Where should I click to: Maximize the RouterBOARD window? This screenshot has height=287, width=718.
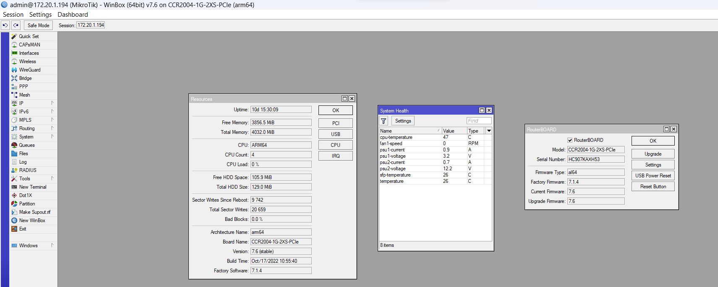pos(666,129)
